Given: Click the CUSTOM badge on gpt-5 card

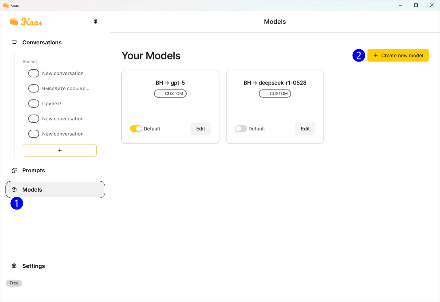Looking at the screenshot, I should coord(170,93).
